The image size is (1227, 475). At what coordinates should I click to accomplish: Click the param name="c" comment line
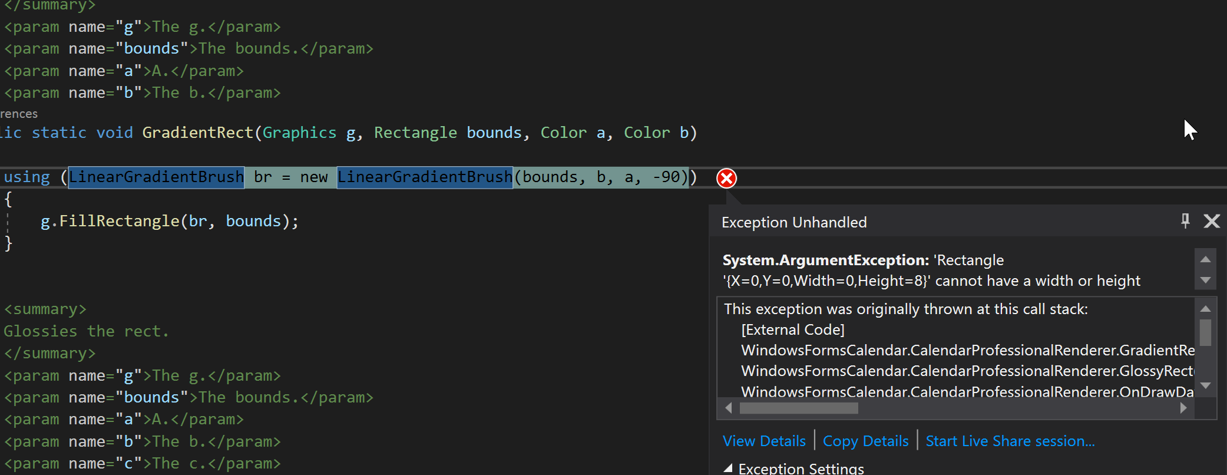click(142, 463)
